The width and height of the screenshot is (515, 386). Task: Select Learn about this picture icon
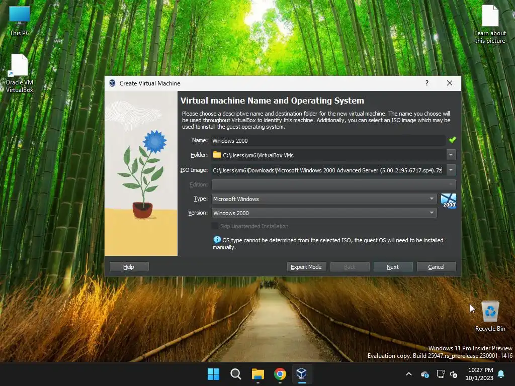pyautogui.click(x=490, y=24)
